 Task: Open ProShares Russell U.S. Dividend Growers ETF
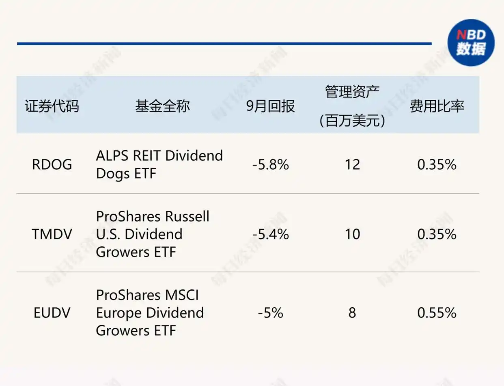pyautogui.click(x=153, y=234)
